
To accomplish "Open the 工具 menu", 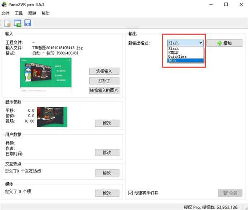I will point(19,13).
